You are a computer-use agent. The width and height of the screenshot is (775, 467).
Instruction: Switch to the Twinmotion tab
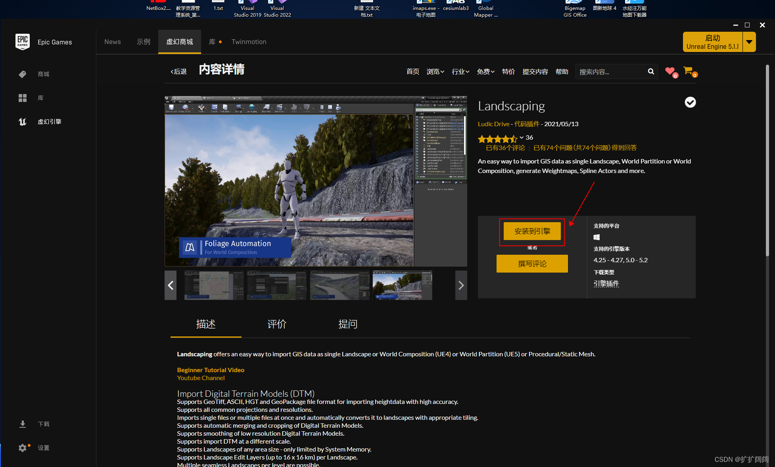point(249,42)
